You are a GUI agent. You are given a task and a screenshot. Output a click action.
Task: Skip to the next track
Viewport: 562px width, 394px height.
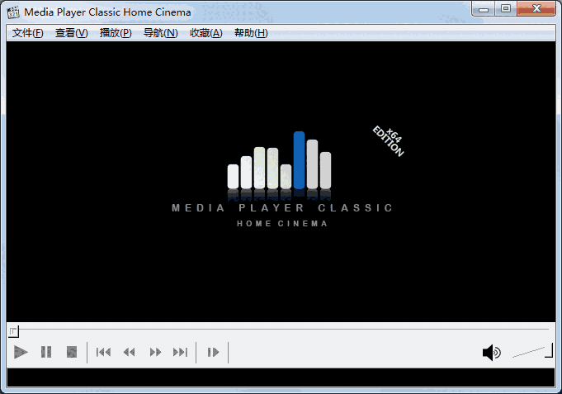[180, 353]
